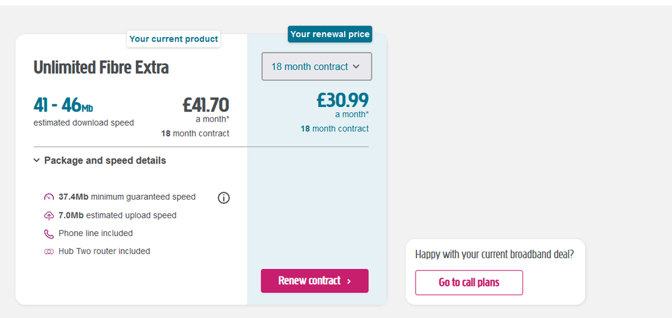Click the £30.99 renewal monthly price

point(343,100)
